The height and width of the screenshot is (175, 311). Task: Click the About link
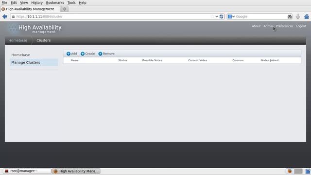coord(256,26)
